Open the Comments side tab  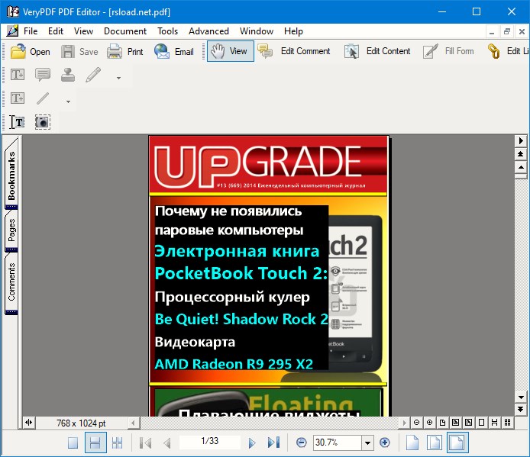[11, 283]
